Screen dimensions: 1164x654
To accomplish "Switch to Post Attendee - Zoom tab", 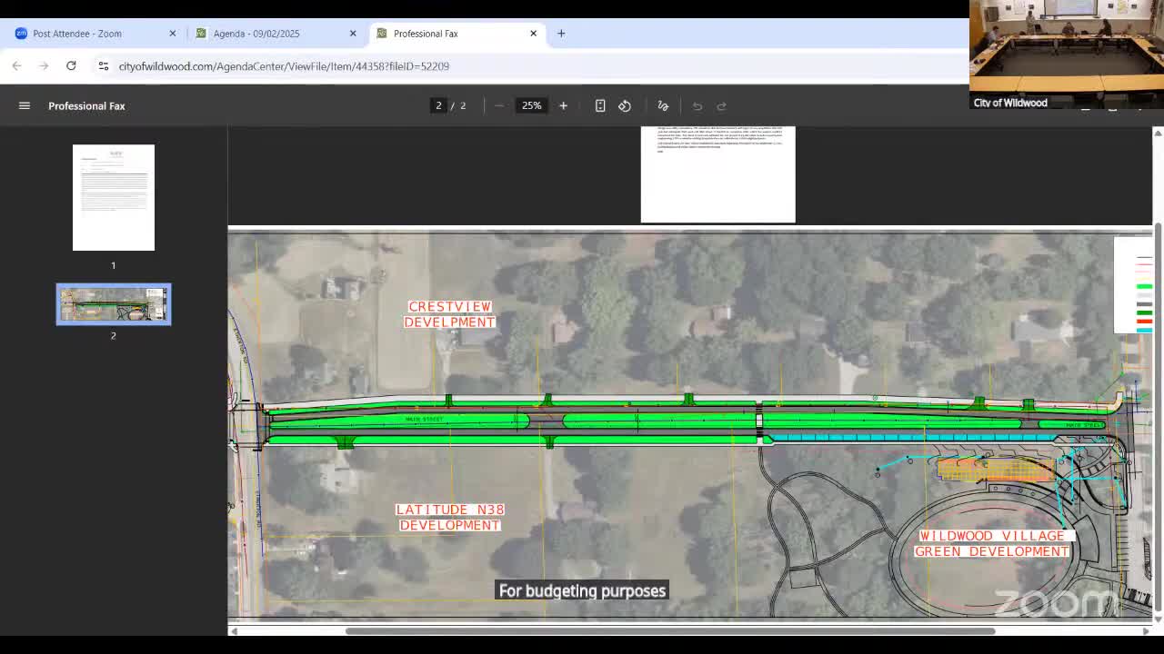I will [x=77, y=34].
